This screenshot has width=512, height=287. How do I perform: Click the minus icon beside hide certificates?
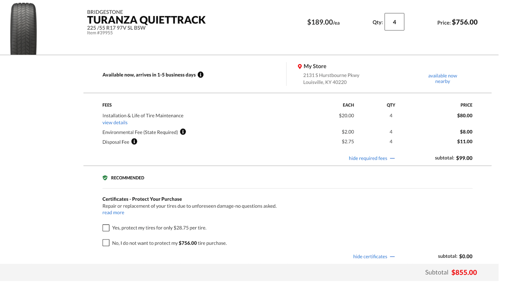(x=392, y=257)
